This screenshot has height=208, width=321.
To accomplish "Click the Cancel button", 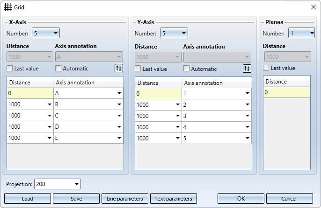I will coord(289,198).
